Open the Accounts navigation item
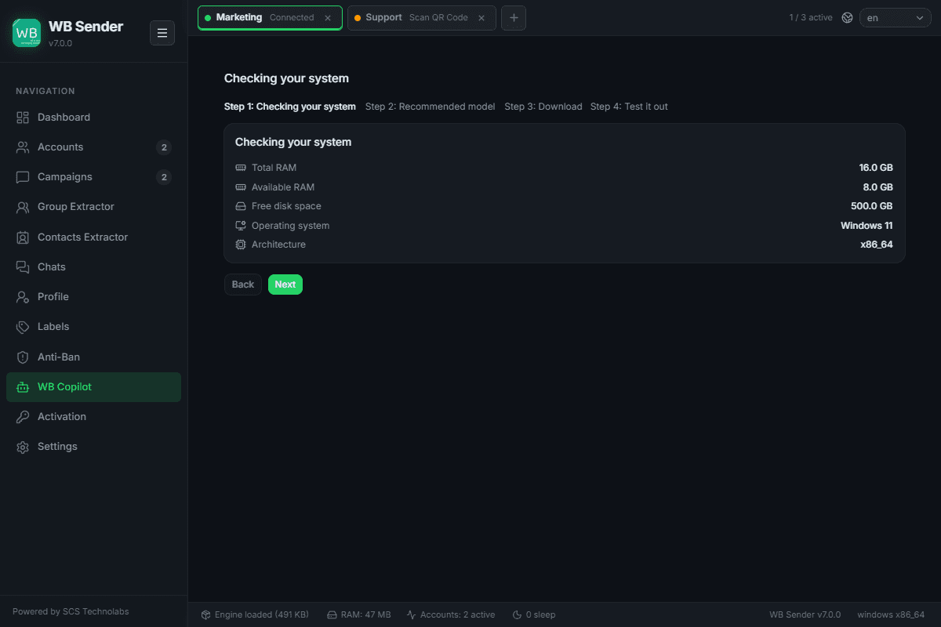941x627 pixels. 93,147
